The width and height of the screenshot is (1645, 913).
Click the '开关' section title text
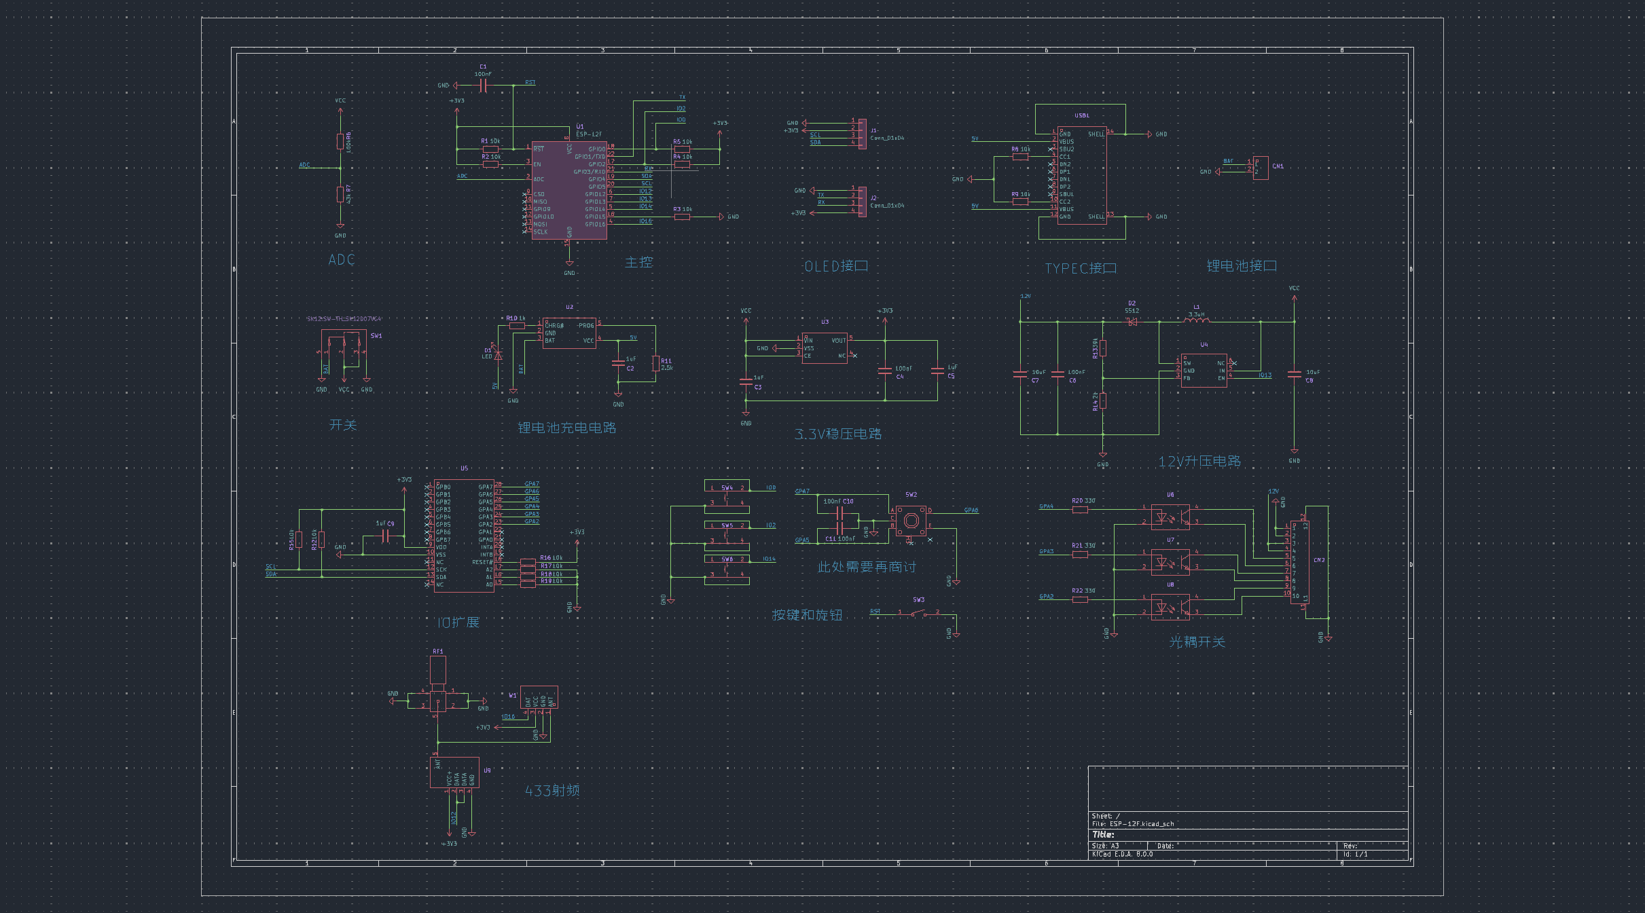click(343, 425)
